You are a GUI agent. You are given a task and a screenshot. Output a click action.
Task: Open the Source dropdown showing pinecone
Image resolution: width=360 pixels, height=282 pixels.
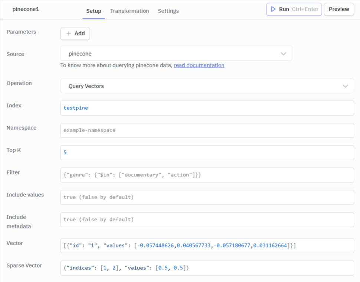click(176, 53)
